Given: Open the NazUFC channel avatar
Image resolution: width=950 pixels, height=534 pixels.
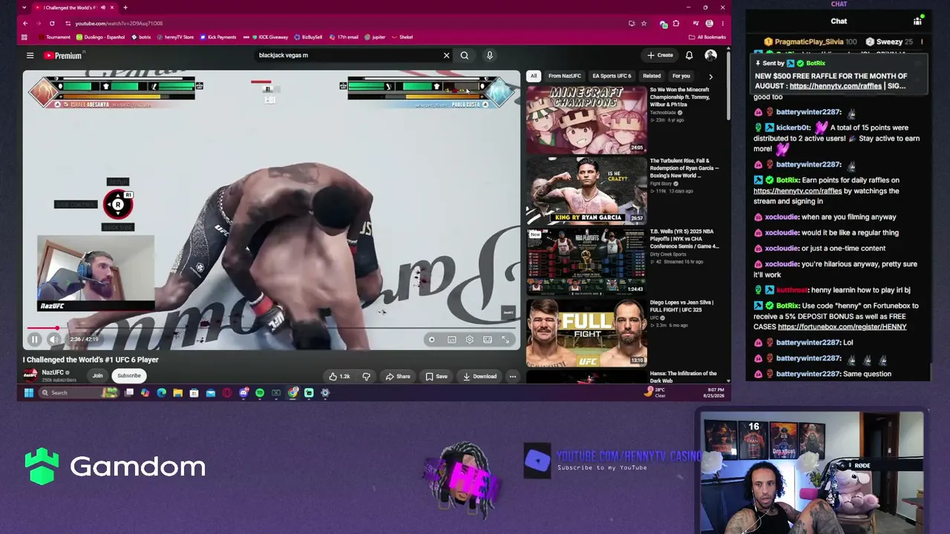Looking at the screenshot, I should coord(30,375).
